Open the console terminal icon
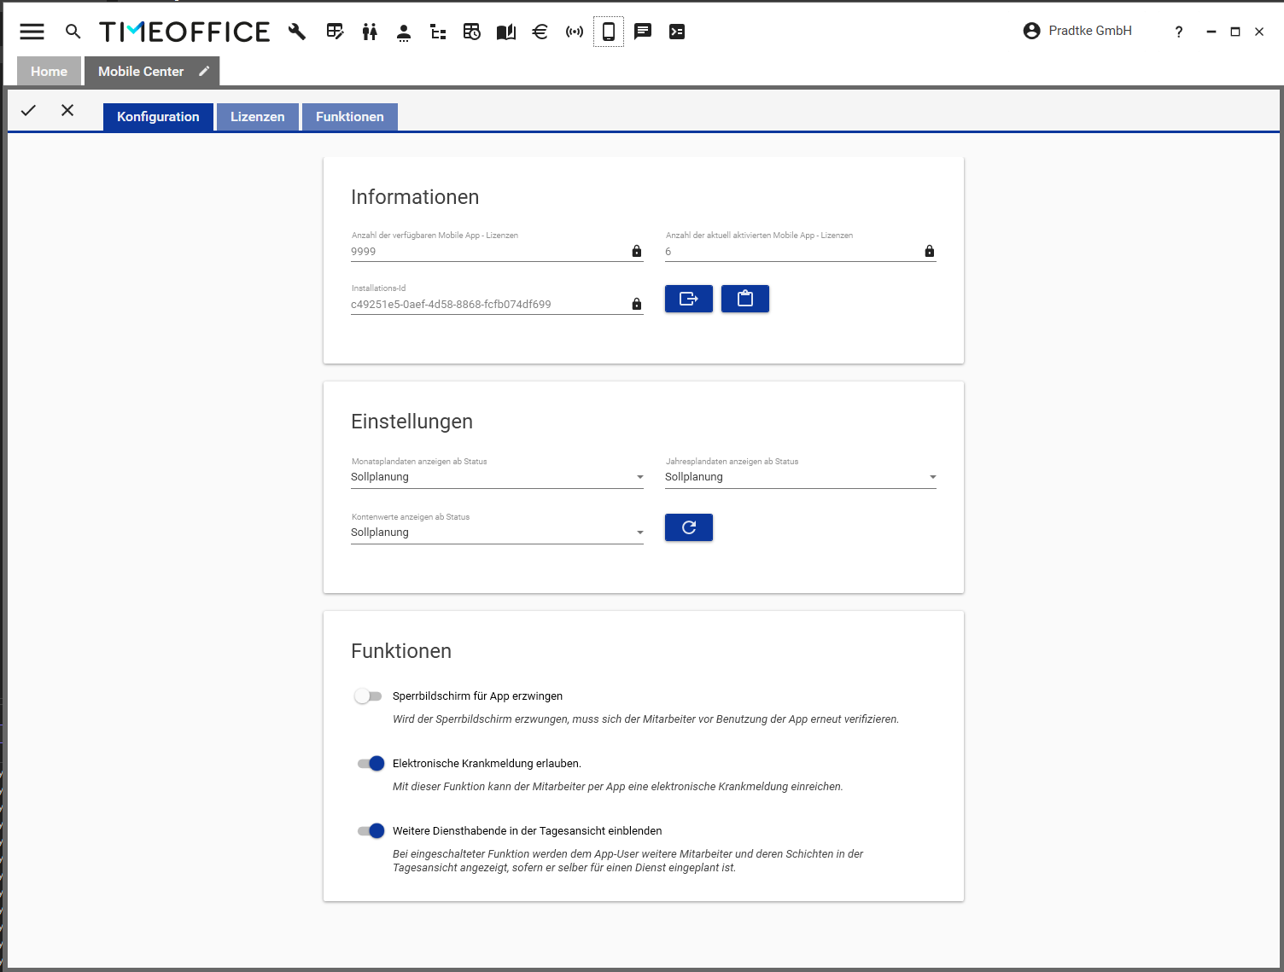The image size is (1284, 972). (x=677, y=32)
